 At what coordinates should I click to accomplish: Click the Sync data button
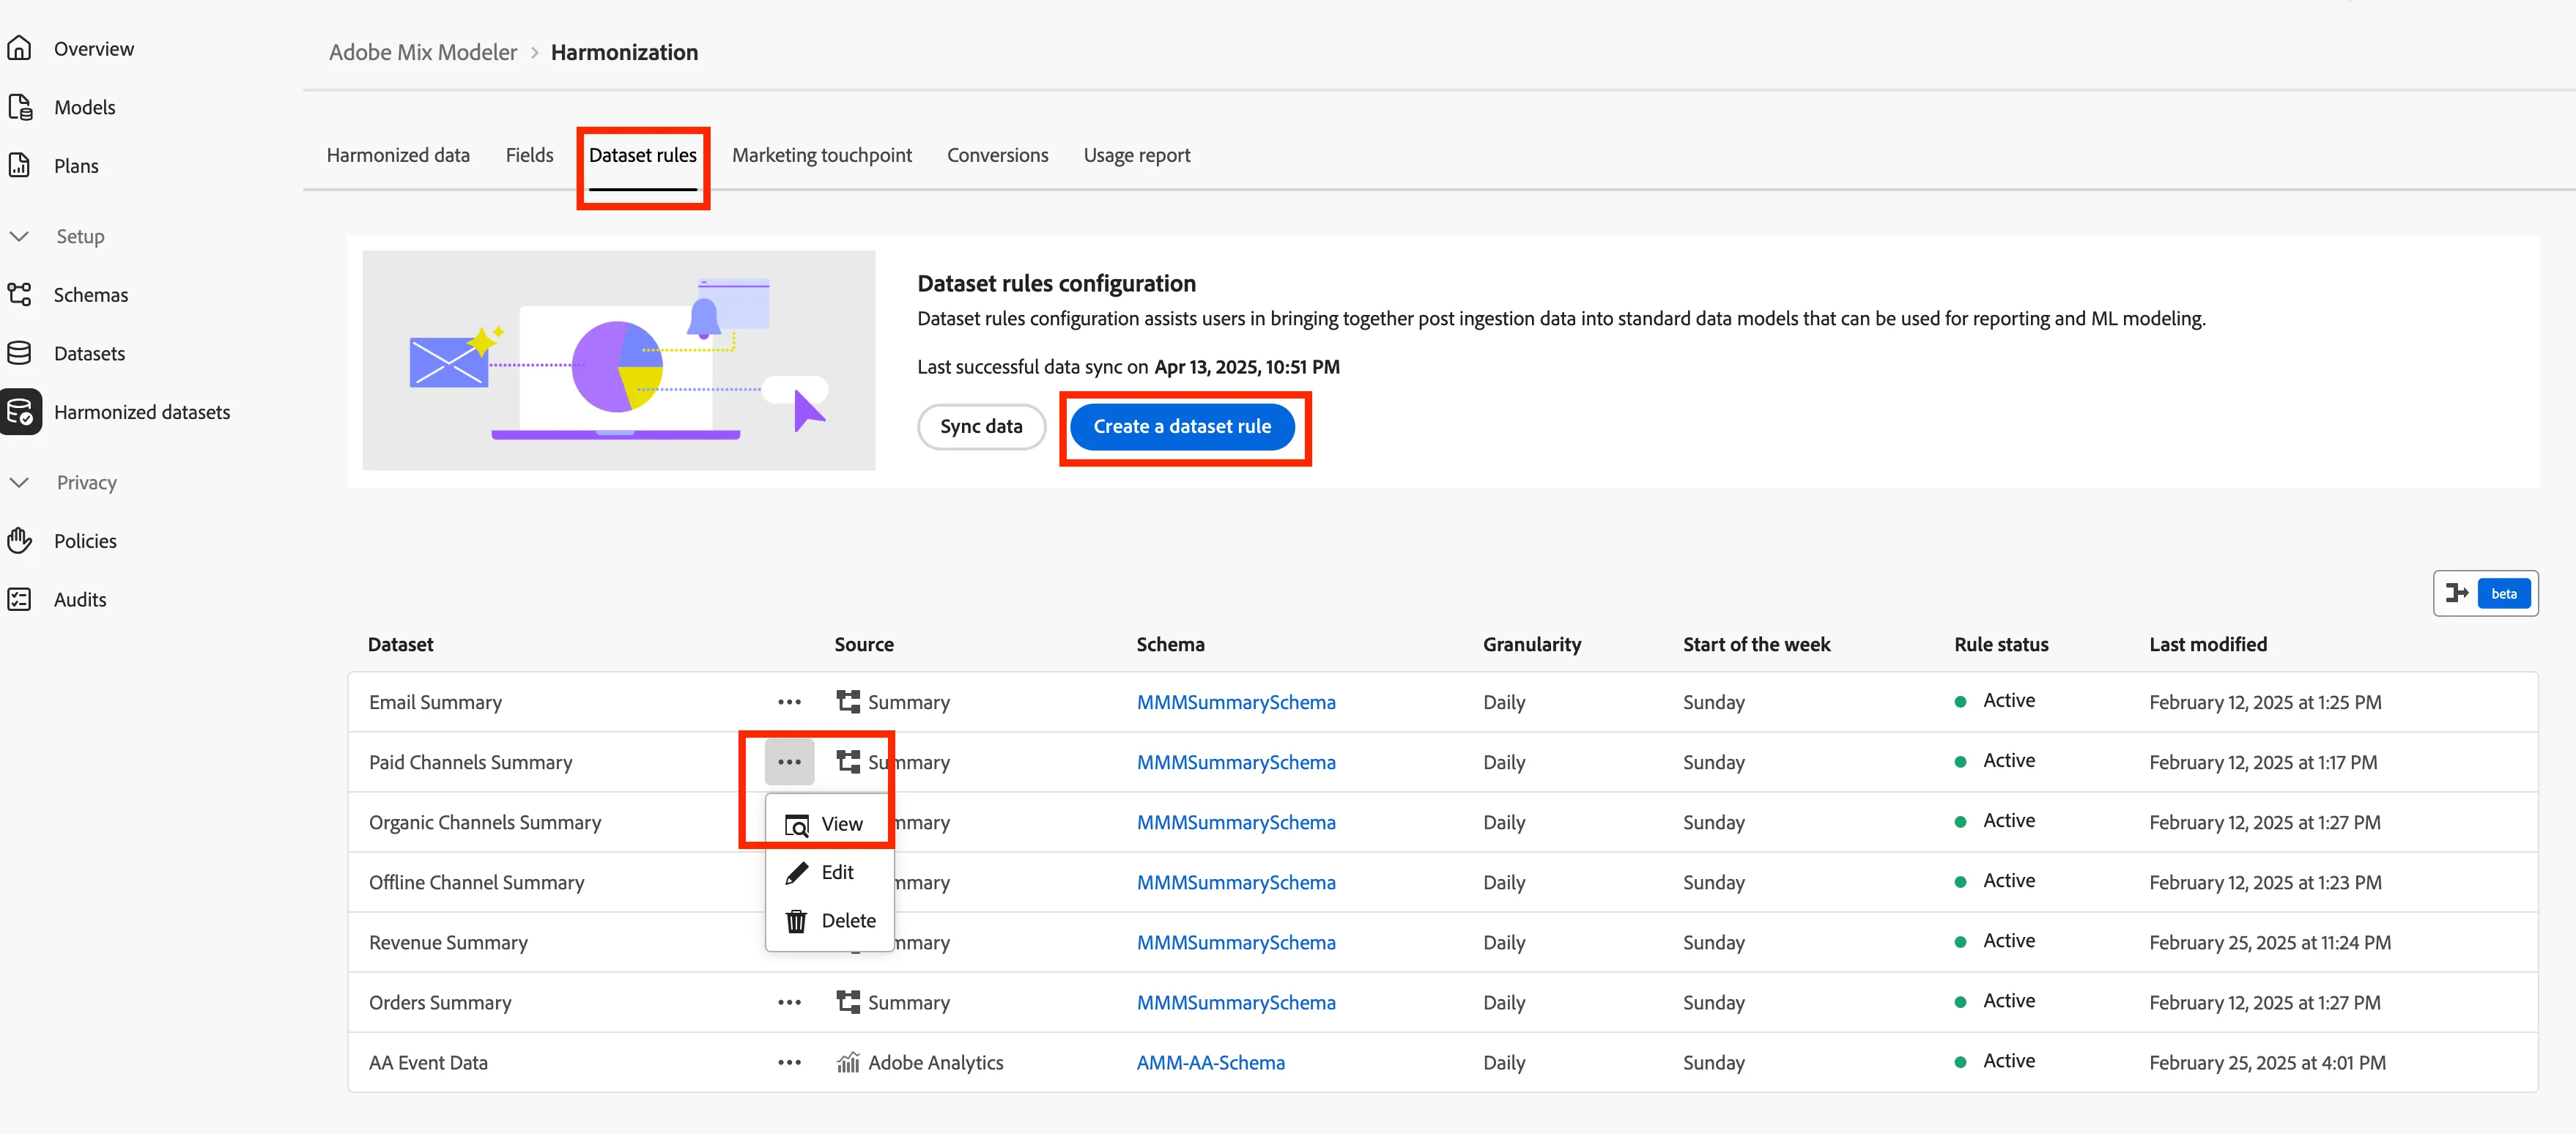981,426
